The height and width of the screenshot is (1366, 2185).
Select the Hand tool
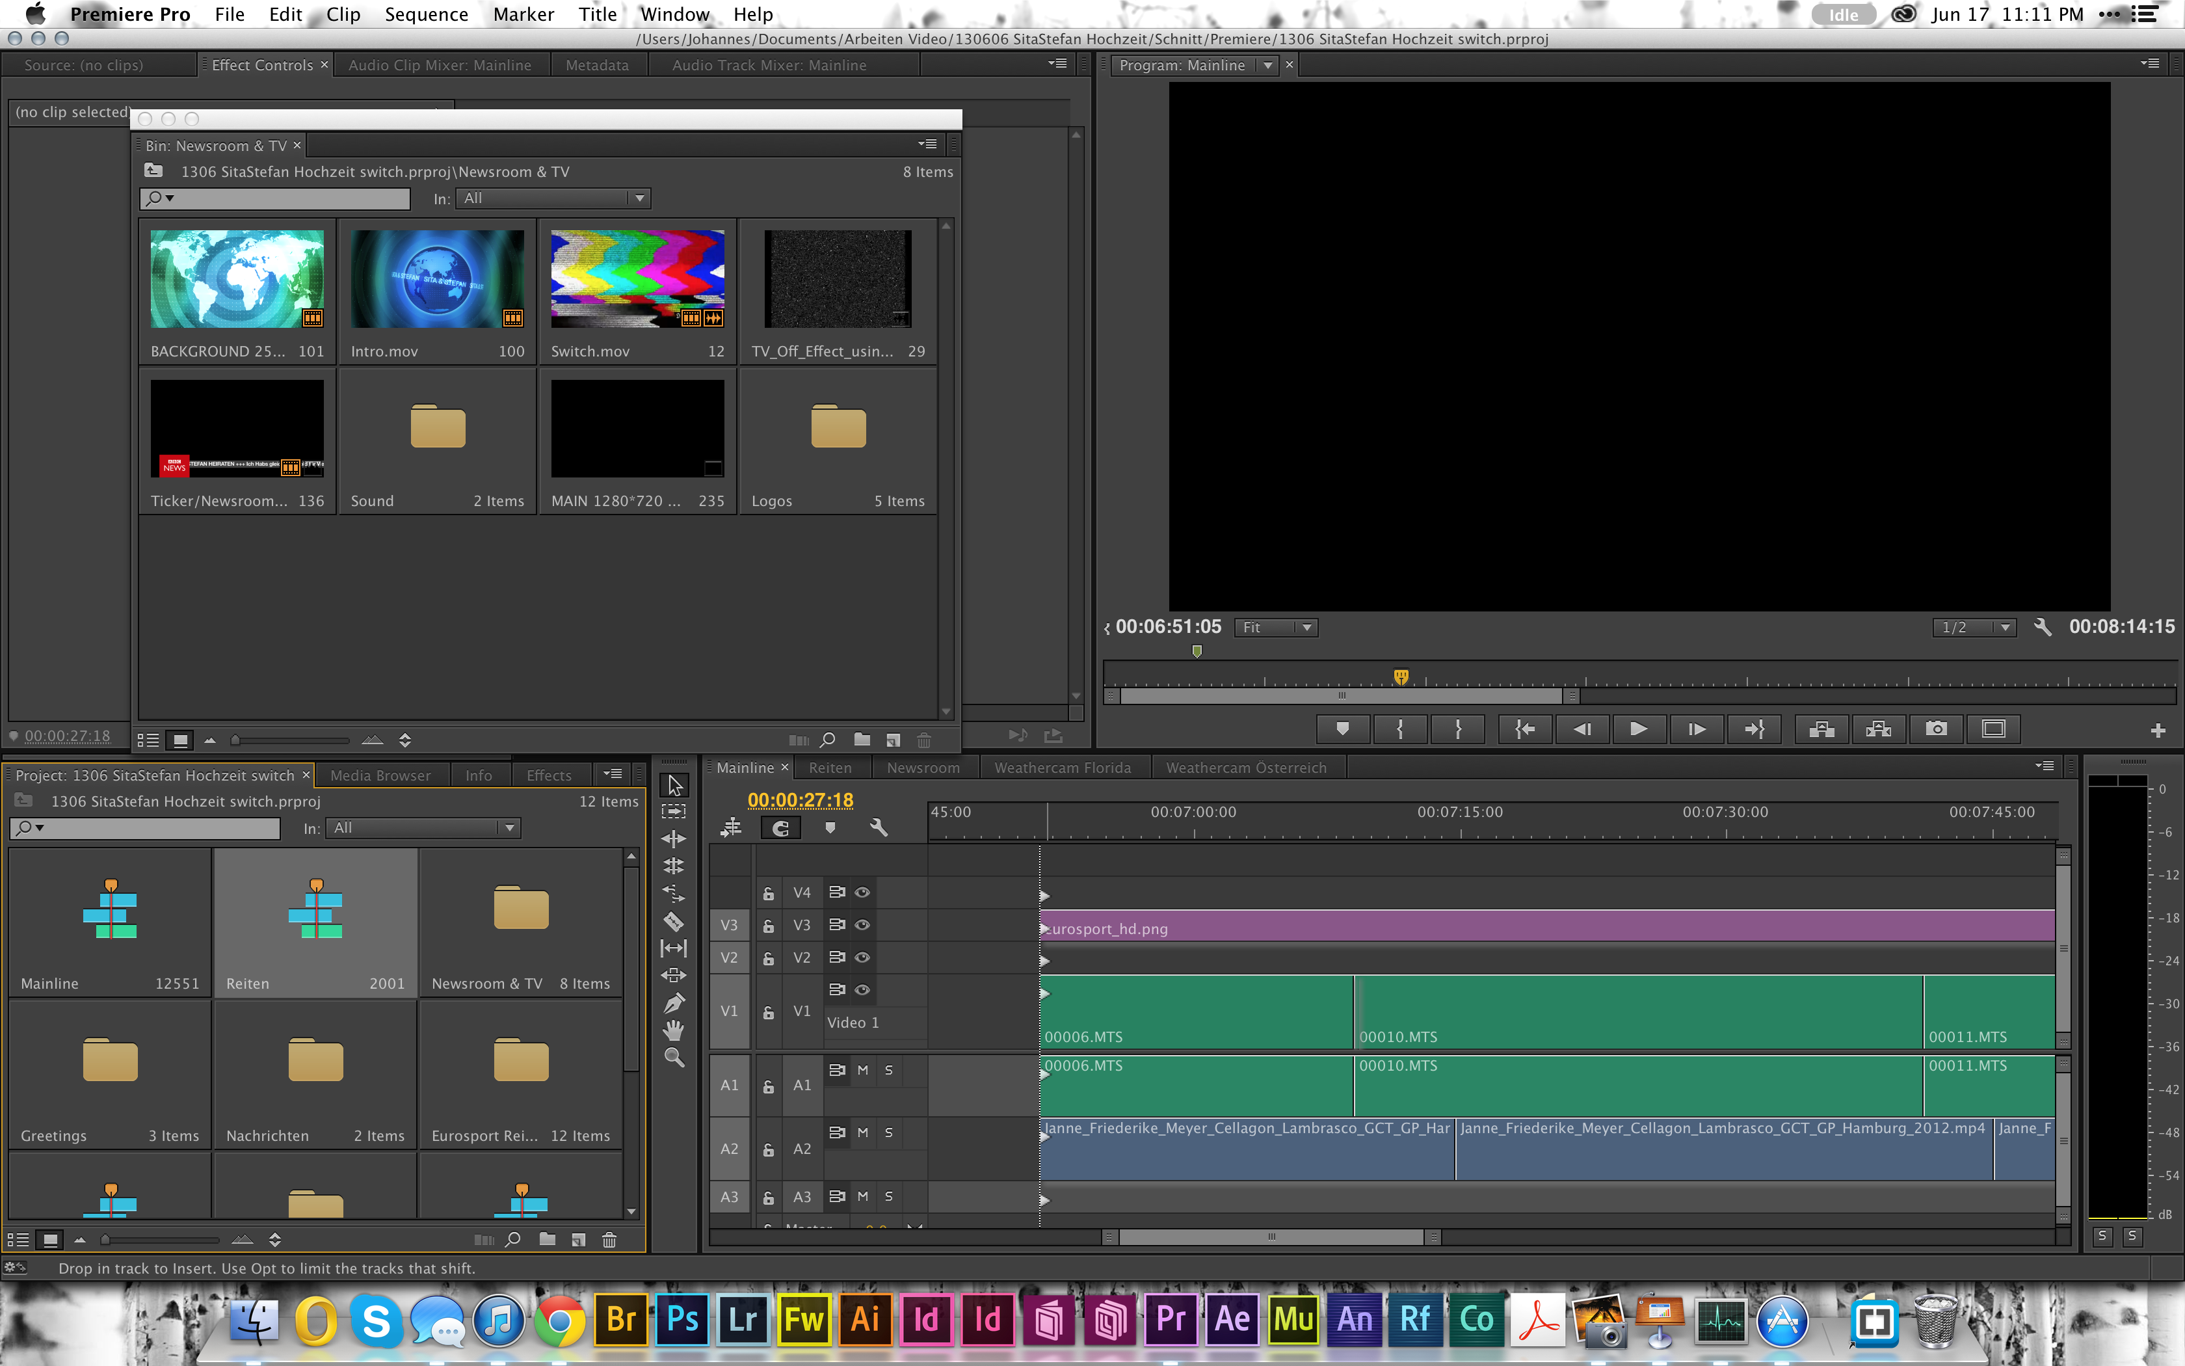(674, 1030)
